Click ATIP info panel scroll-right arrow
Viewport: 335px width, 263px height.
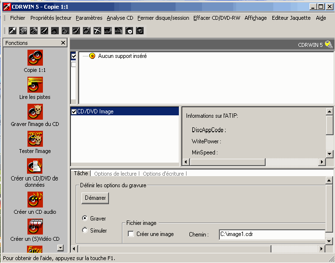(322, 162)
